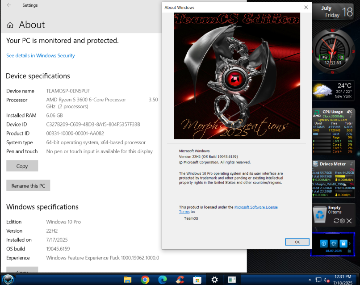The image size is (360, 285).
Task: Click Product ID 00331-10000-00001-AA082
Action: (75, 134)
